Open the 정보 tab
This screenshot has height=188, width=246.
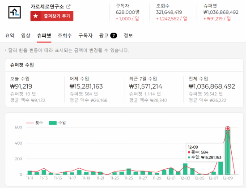pyautogui.click(x=128, y=35)
